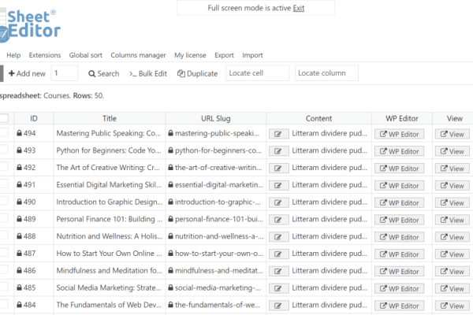Click lock icon beside nutrition-and-wellness slug
This screenshot has height=315, width=473.
tap(171, 236)
